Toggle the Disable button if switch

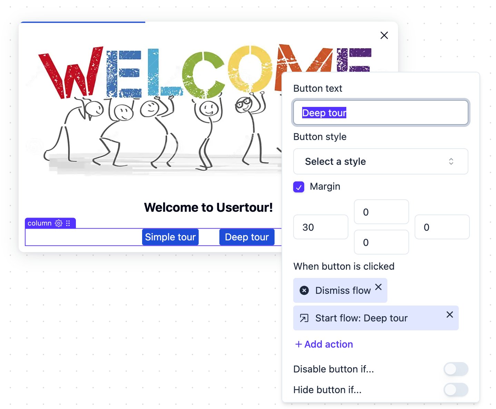[x=456, y=369]
